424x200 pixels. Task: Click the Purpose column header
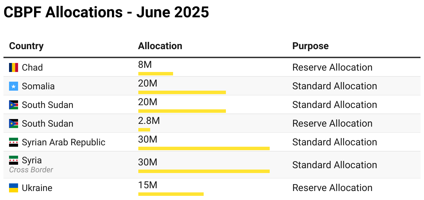tap(310, 46)
